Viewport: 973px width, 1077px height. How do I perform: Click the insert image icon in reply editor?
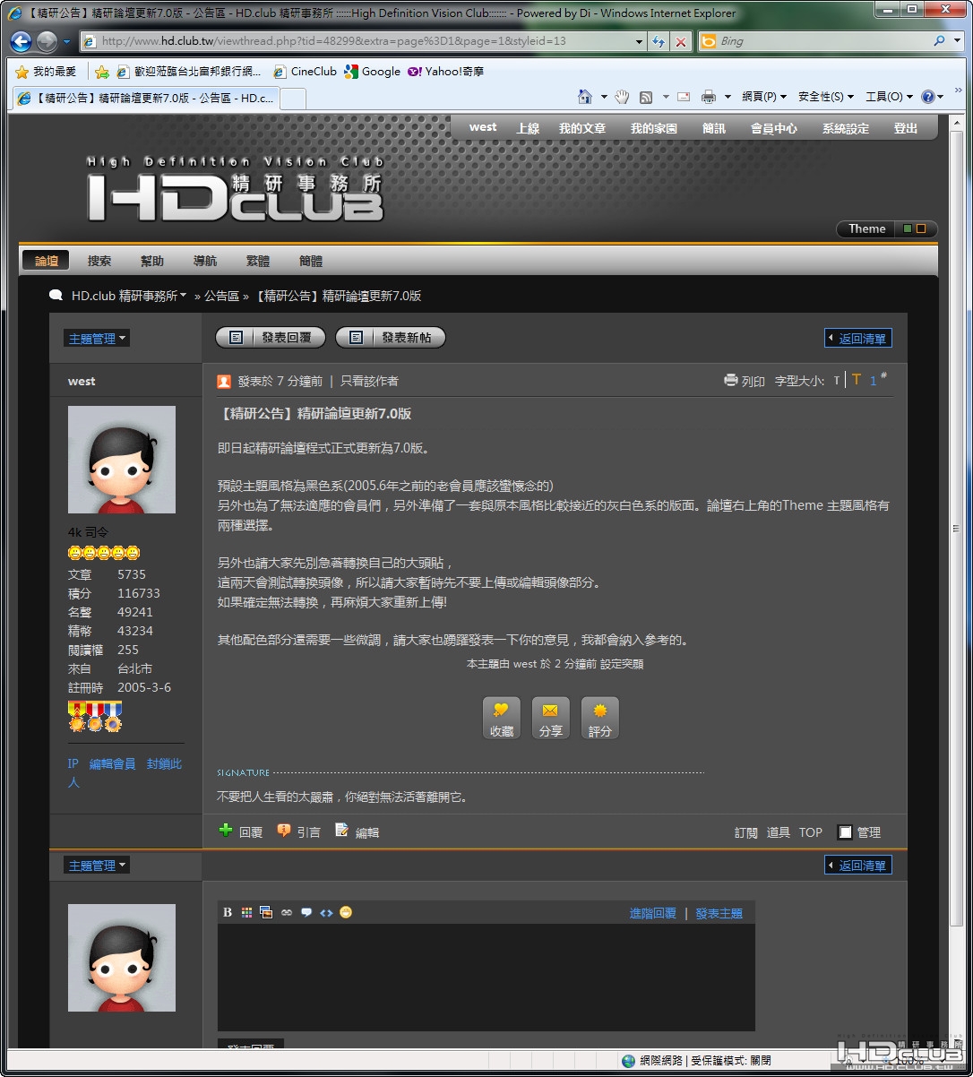[266, 912]
